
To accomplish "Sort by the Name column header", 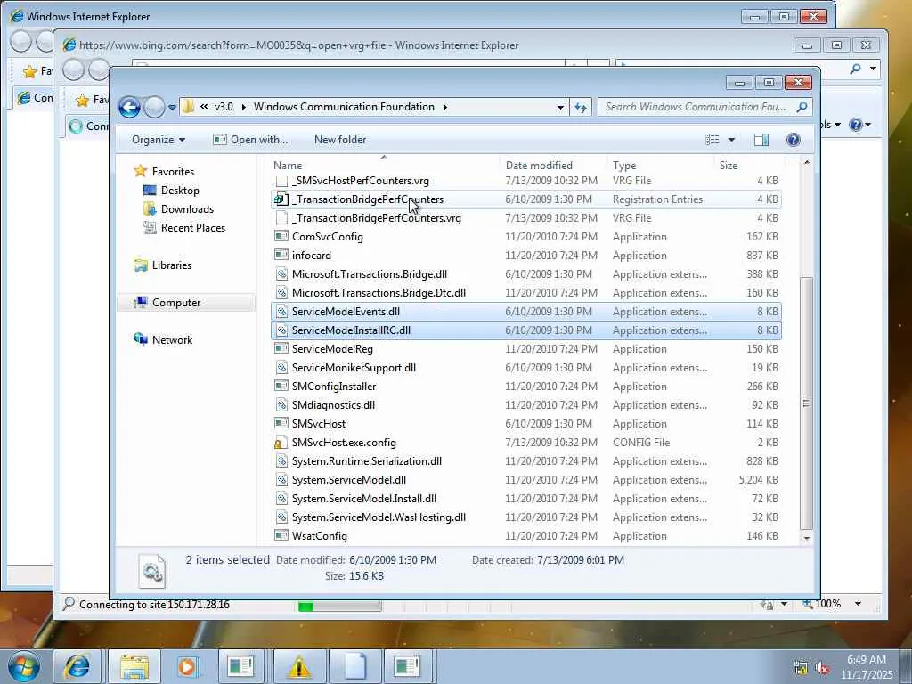I will pos(384,165).
